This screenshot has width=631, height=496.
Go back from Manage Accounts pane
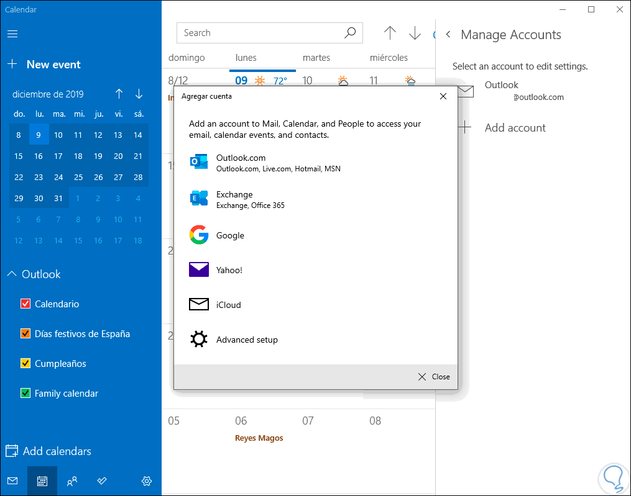[448, 35]
